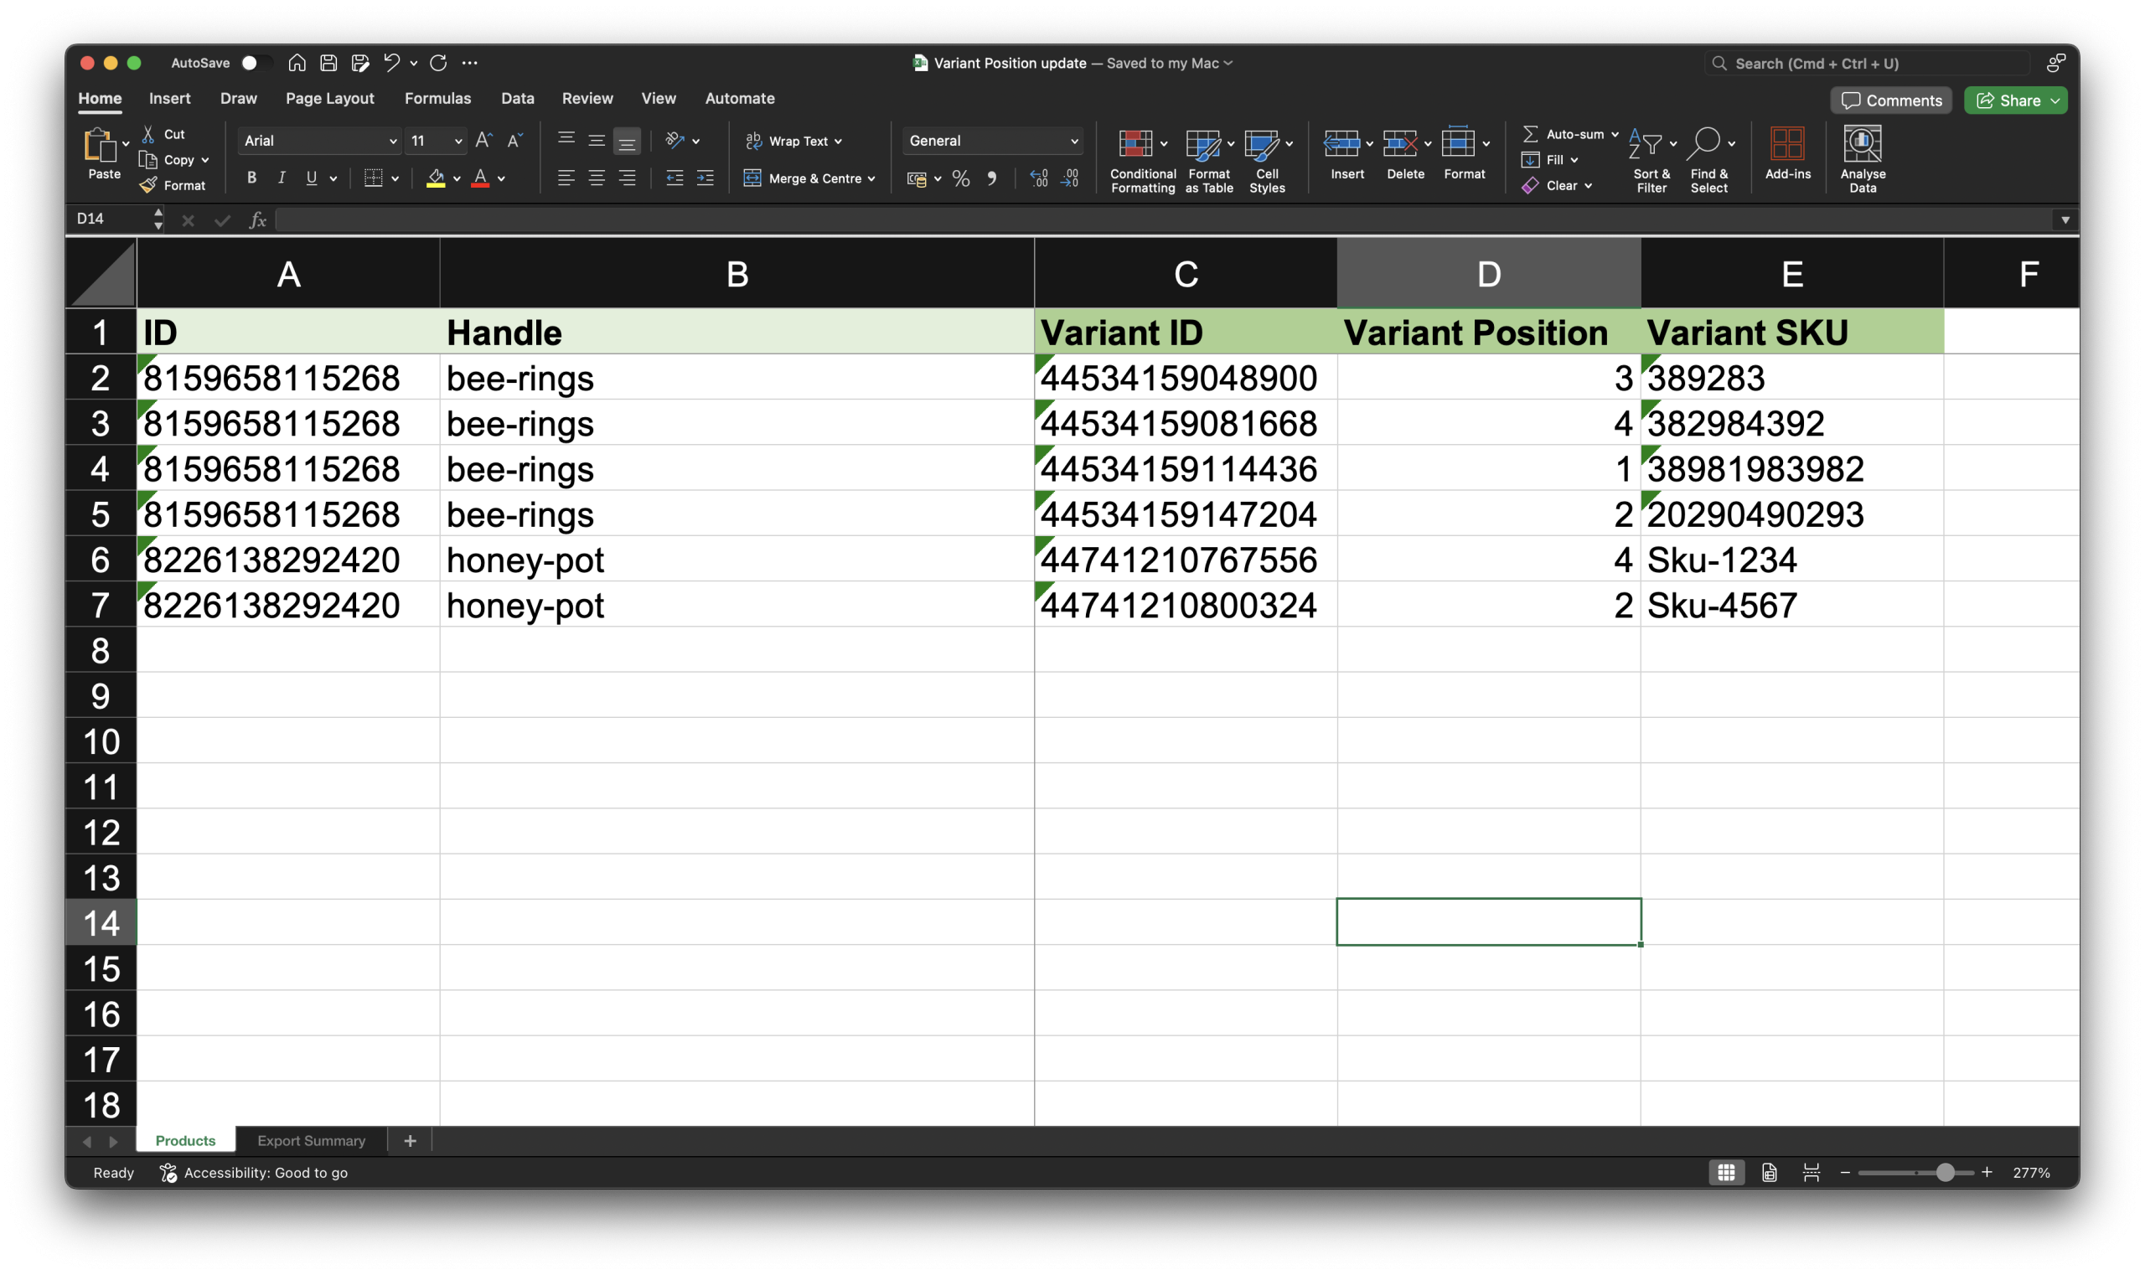Apply bold formatting

tap(251, 178)
